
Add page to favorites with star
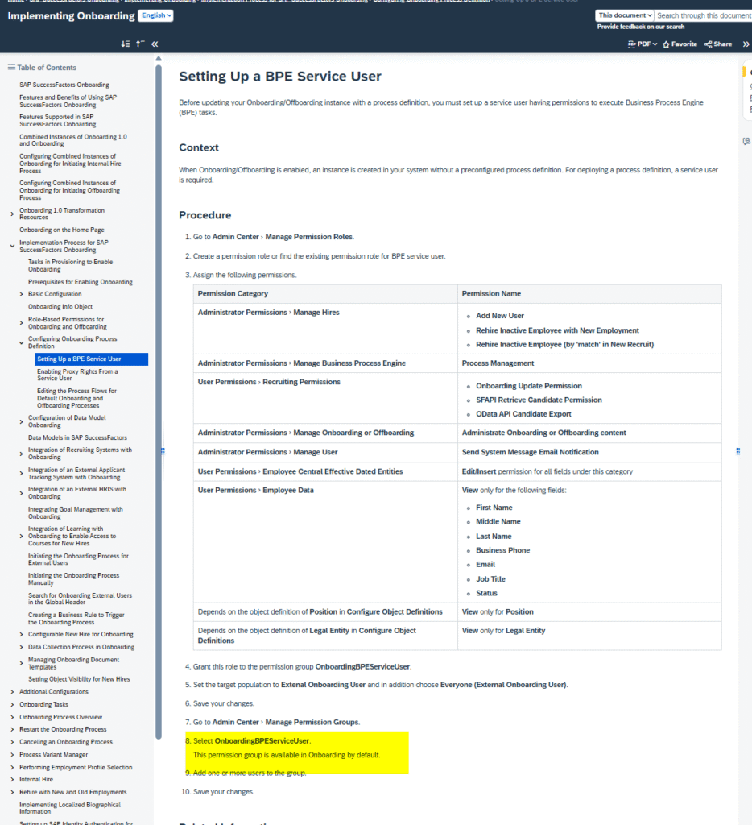pyautogui.click(x=680, y=44)
